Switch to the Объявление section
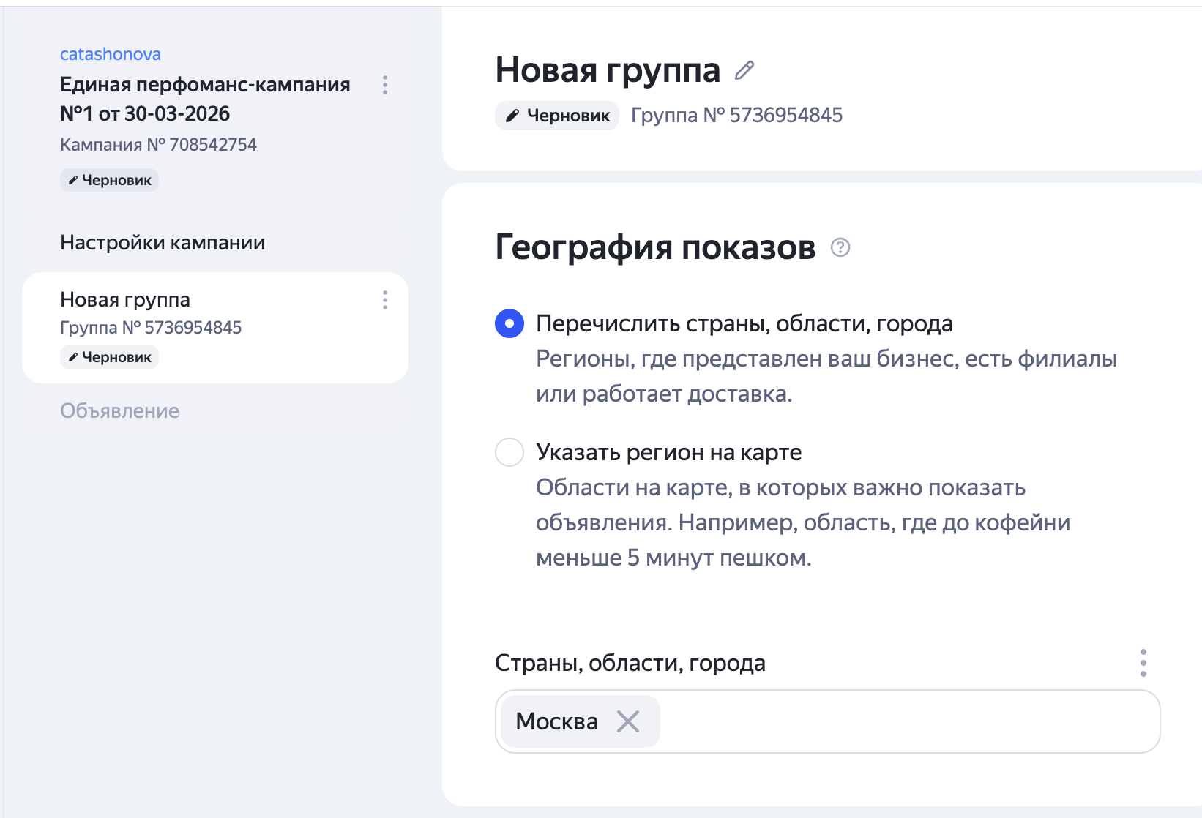Image resolution: width=1202 pixels, height=818 pixels. pos(119,410)
